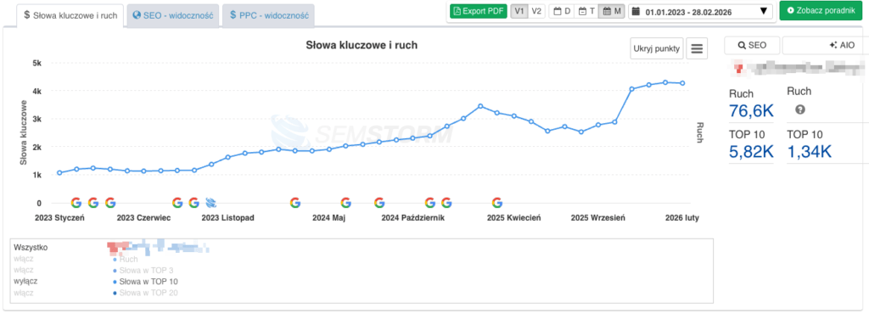Click the Google update marker above 2023 Styczeń
Viewport: 869px width, 314px height.
point(76,203)
